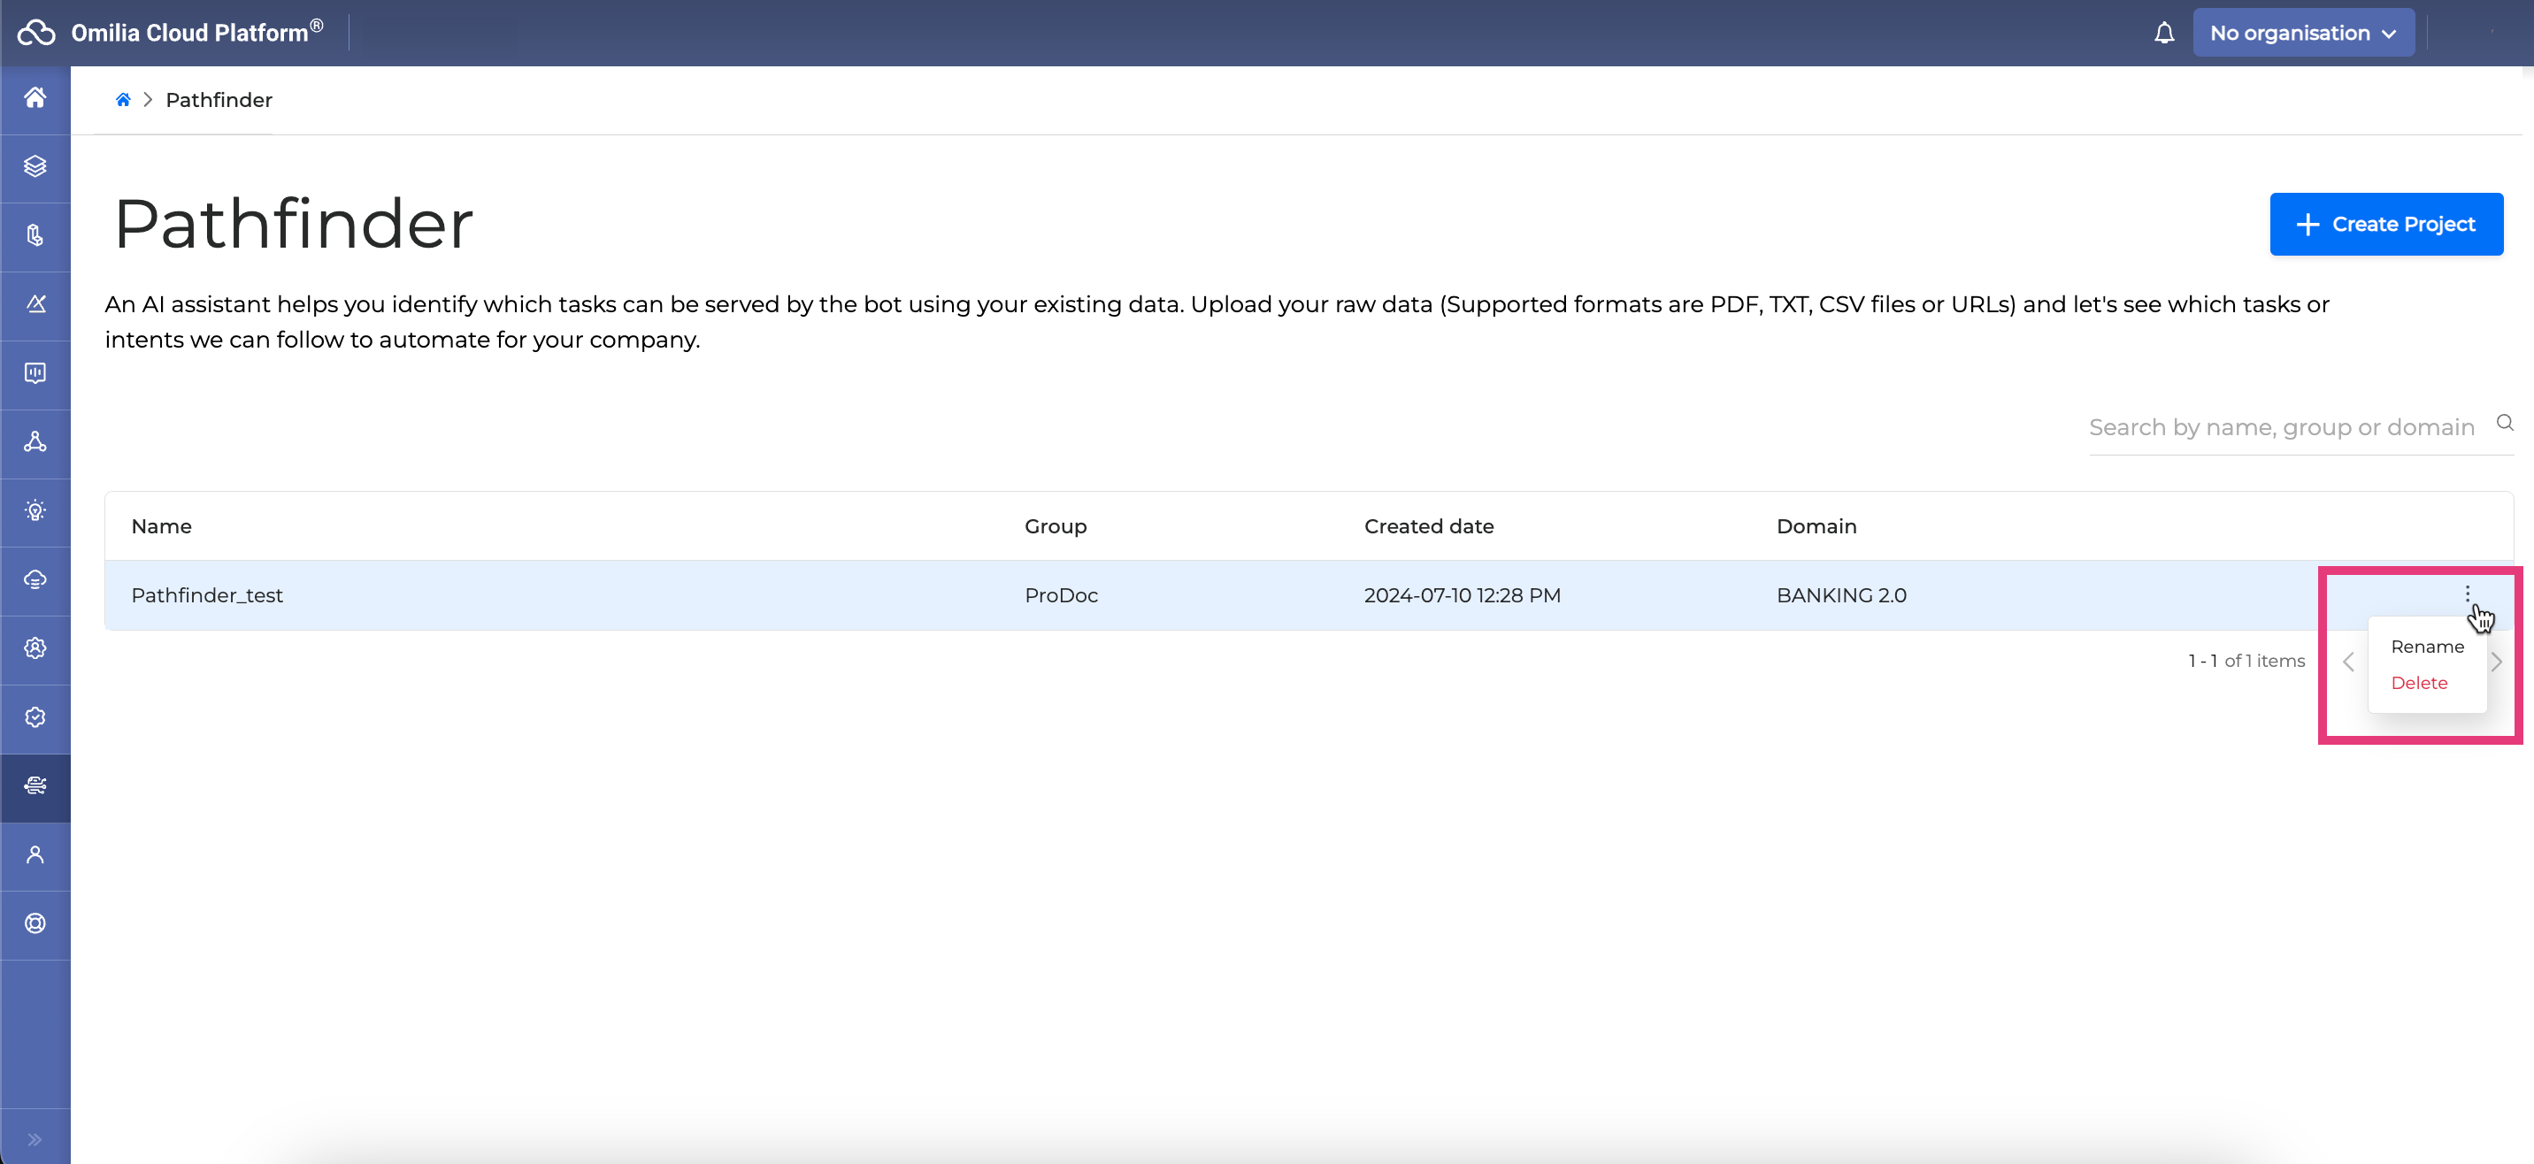Sort by the Domain column header
The width and height of the screenshot is (2534, 1164).
tap(1816, 526)
